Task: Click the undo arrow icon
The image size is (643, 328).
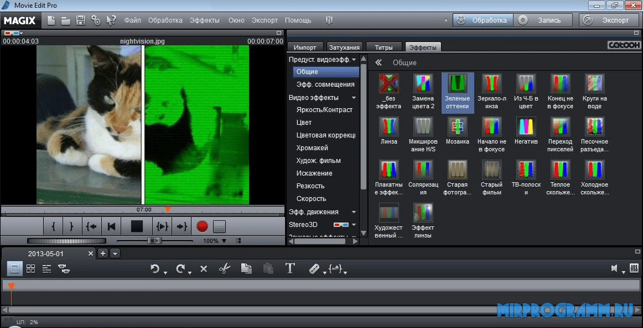Action: tap(155, 269)
